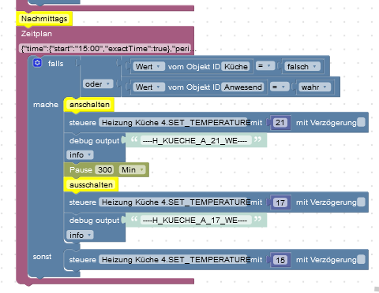Edit the debug text ----H_KUECHE_A_17_WE----

tap(195, 220)
